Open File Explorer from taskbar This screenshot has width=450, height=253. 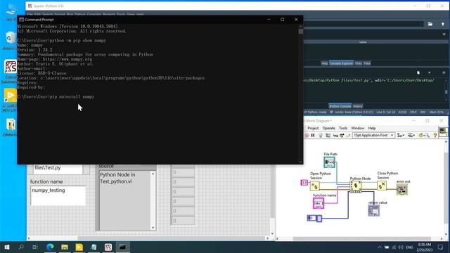click(65, 247)
